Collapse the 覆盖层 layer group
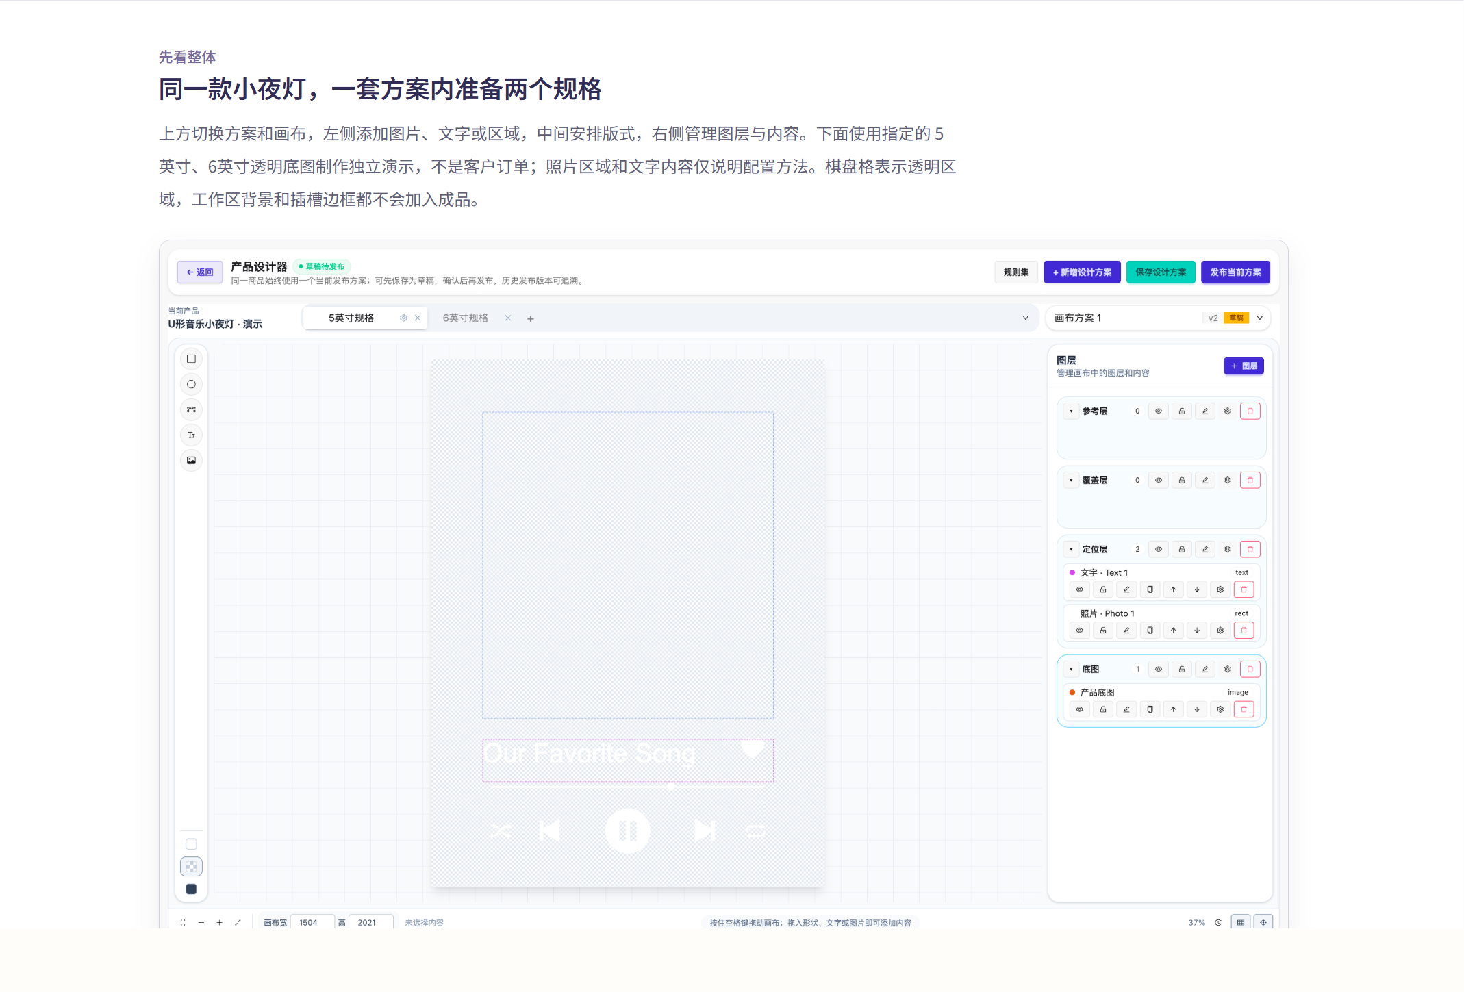This screenshot has height=992, width=1464. pyautogui.click(x=1071, y=480)
